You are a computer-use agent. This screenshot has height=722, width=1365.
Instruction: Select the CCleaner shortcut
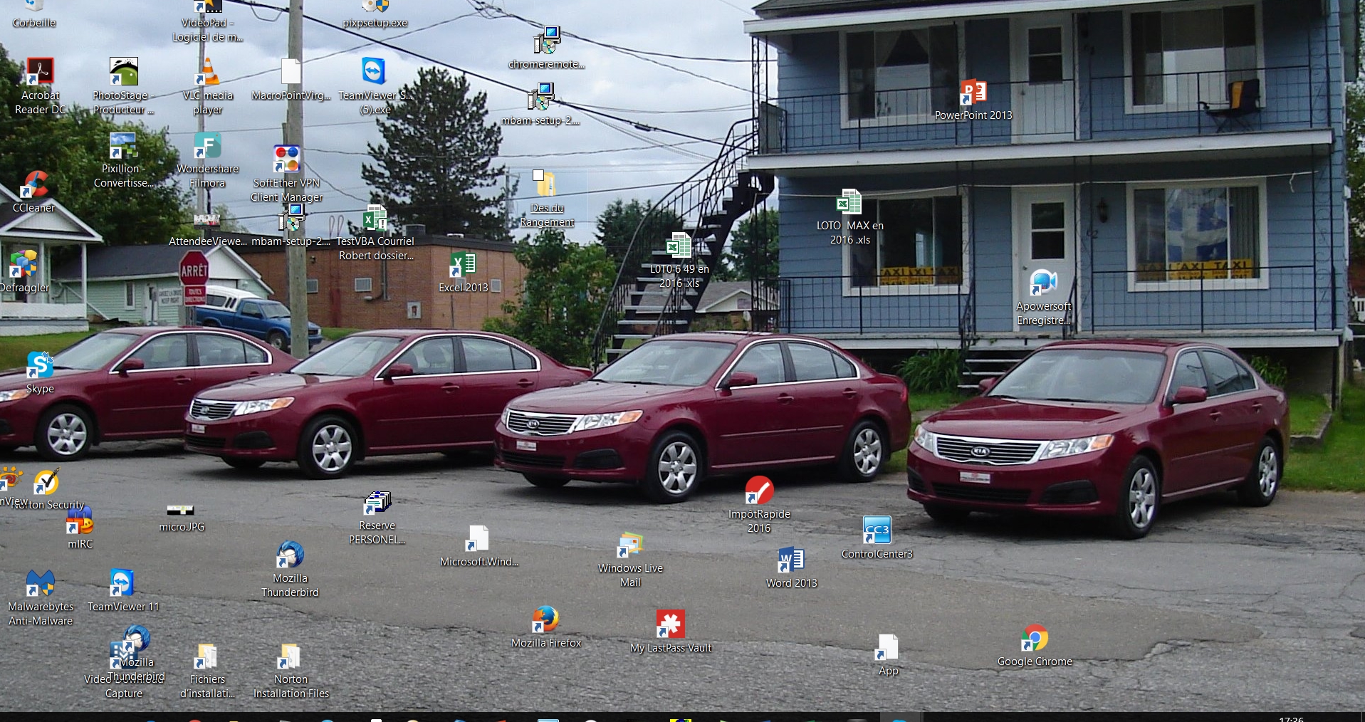[33, 185]
